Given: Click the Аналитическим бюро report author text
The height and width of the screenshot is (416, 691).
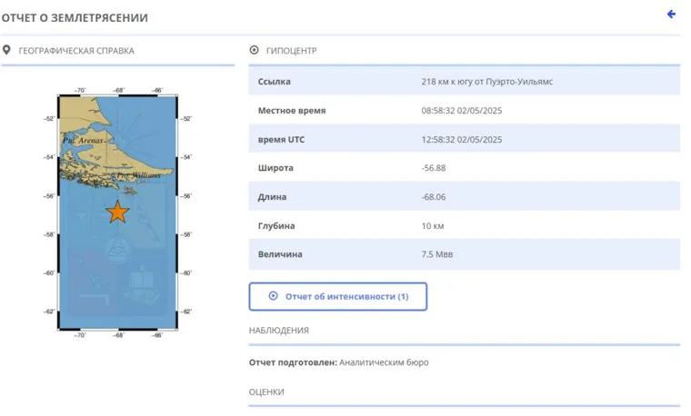Looking at the screenshot, I should (x=383, y=362).
